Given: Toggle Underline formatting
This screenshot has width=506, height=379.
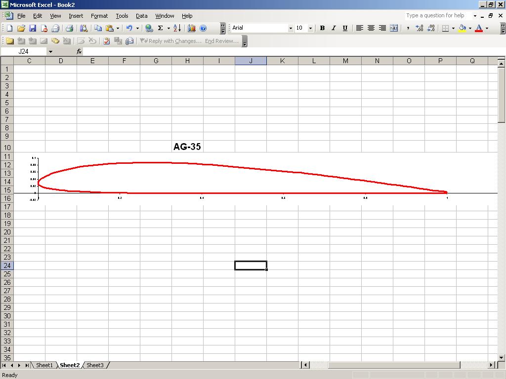Looking at the screenshot, I should [345, 28].
